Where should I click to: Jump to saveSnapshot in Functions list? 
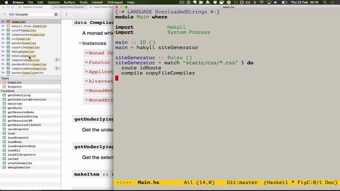click(x=30, y=129)
